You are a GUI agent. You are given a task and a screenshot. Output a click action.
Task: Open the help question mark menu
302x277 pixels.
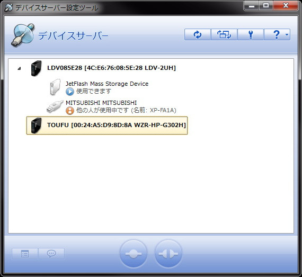277,34
